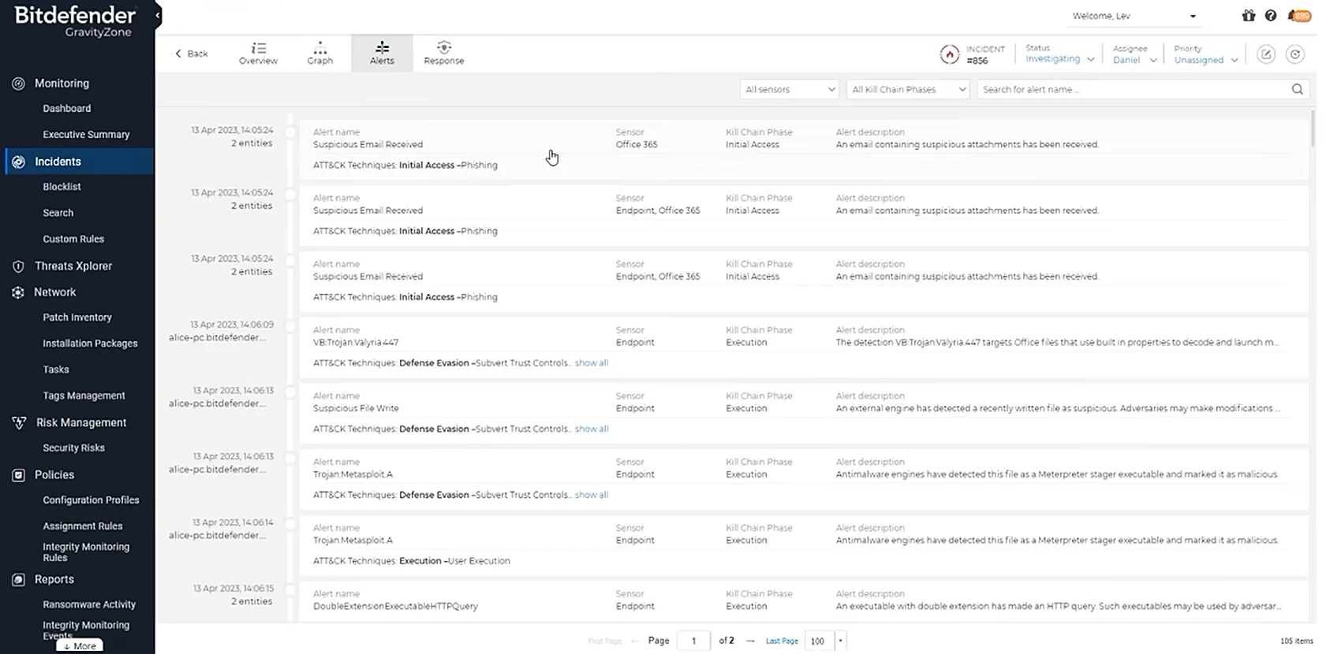Switch to the Graph tab
The width and height of the screenshot is (1326, 654).
coord(319,54)
